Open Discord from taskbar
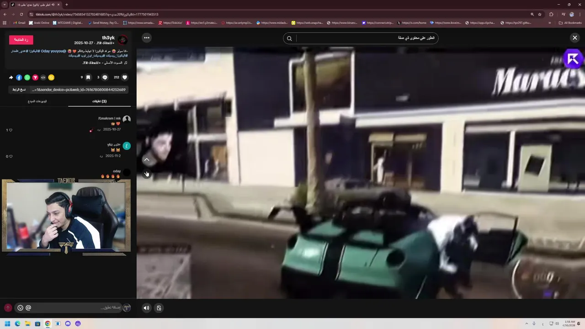 point(68,324)
